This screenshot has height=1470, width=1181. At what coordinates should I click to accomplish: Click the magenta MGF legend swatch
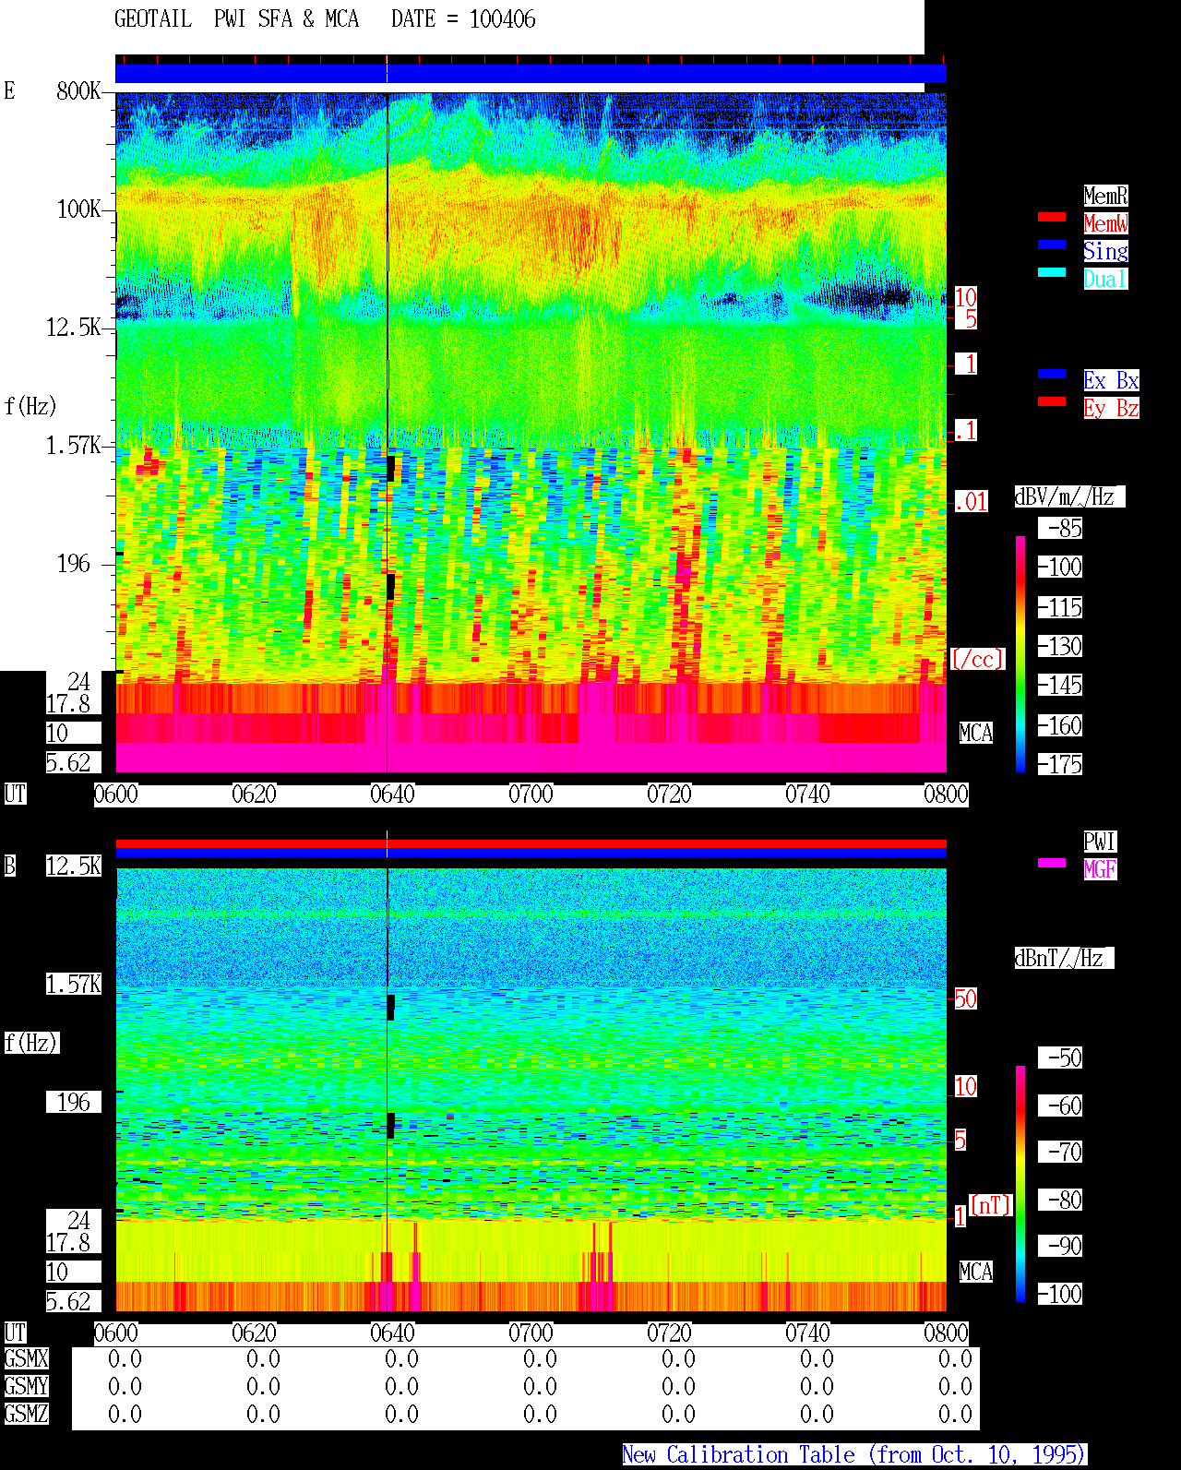1052,863
